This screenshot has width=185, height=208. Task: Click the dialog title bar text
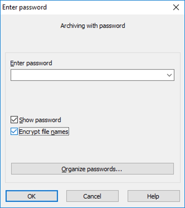(x=25, y=7)
